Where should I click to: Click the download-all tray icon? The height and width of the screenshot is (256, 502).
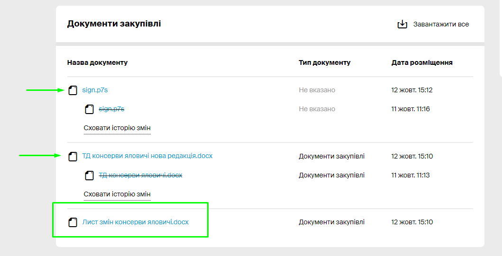tap(402, 24)
